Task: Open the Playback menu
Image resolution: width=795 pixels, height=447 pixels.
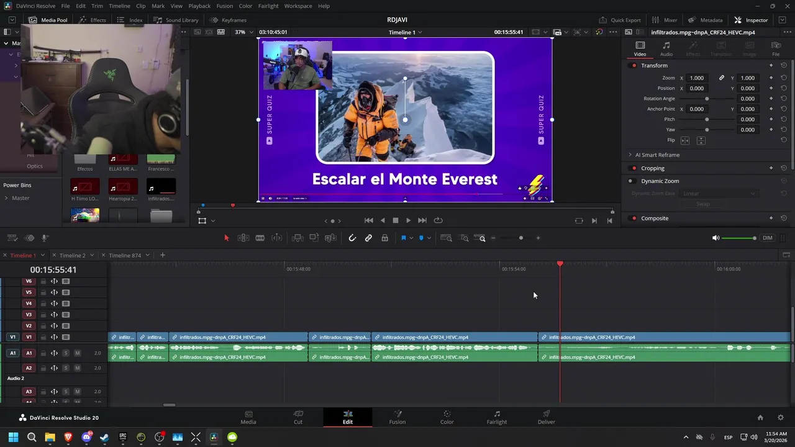Action: [x=199, y=6]
